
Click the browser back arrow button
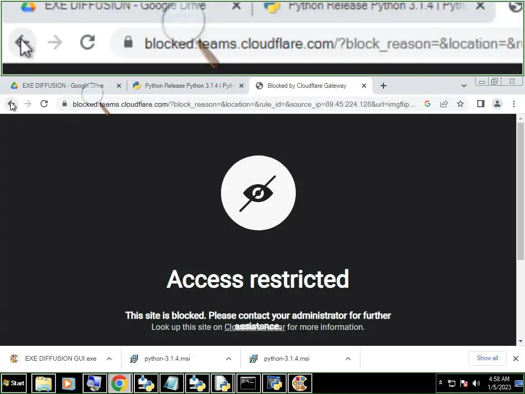coord(11,104)
